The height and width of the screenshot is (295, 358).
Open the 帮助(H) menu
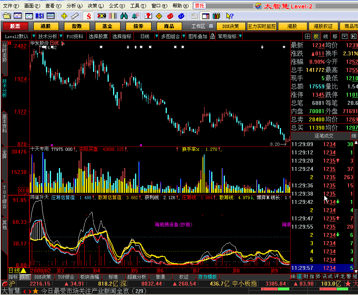pos(181,6)
